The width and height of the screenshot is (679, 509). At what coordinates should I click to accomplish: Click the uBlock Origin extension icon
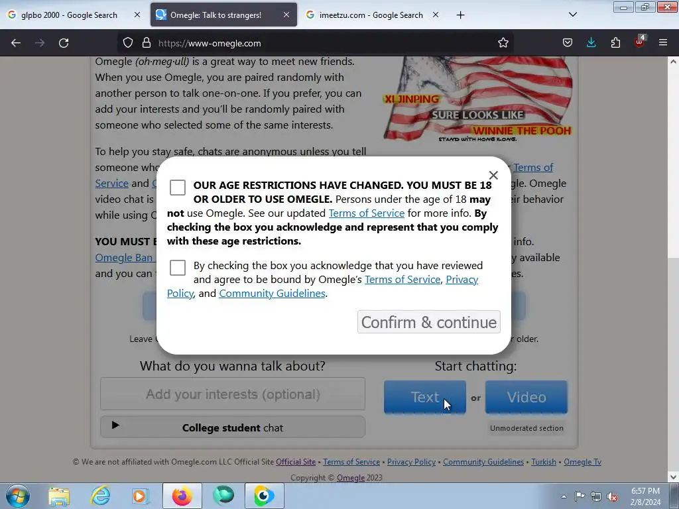tap(640, 42)
